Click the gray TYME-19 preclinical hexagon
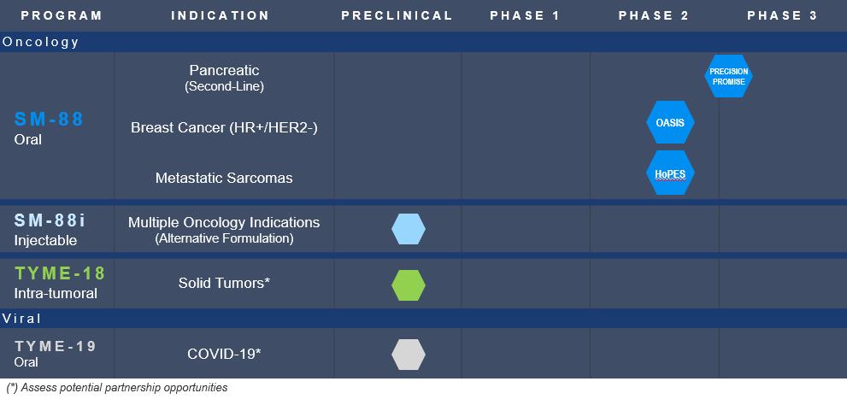This screenshot has width=847, height=399. (x=409, y=354)
